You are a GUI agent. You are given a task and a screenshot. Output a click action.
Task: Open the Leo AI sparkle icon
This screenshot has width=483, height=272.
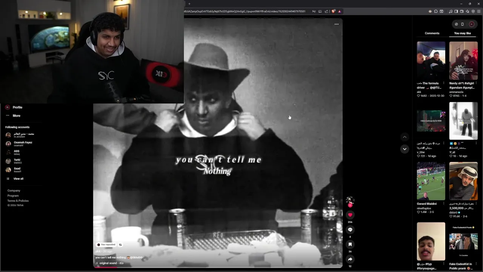[x=468, y=11]
